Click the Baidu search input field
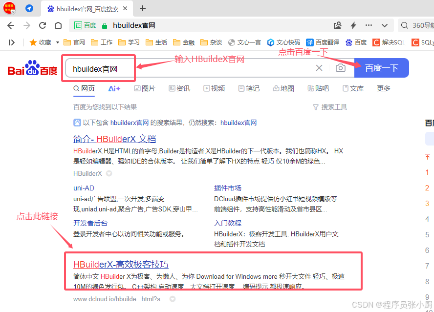 point(191,68)
